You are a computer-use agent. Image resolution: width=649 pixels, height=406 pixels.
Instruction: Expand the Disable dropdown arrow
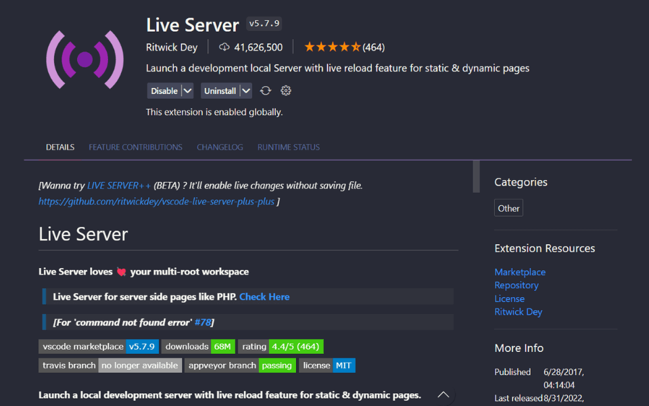(x=187, y=91)
